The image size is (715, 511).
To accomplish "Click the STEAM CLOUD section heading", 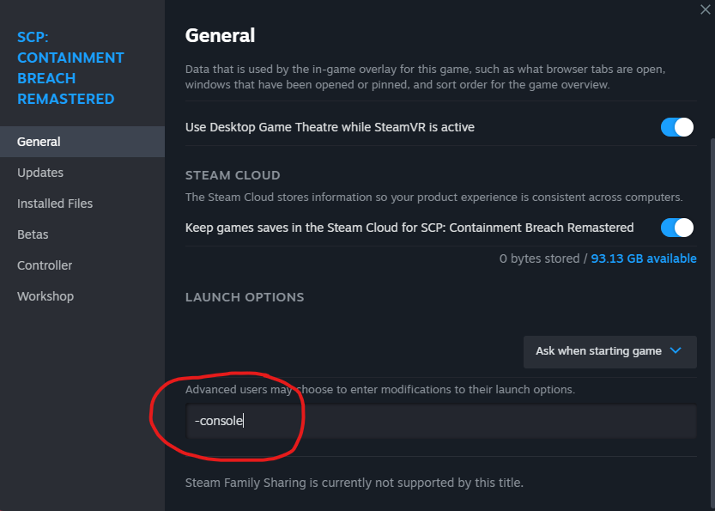I will pyautogui.click(x=233, y=175).
